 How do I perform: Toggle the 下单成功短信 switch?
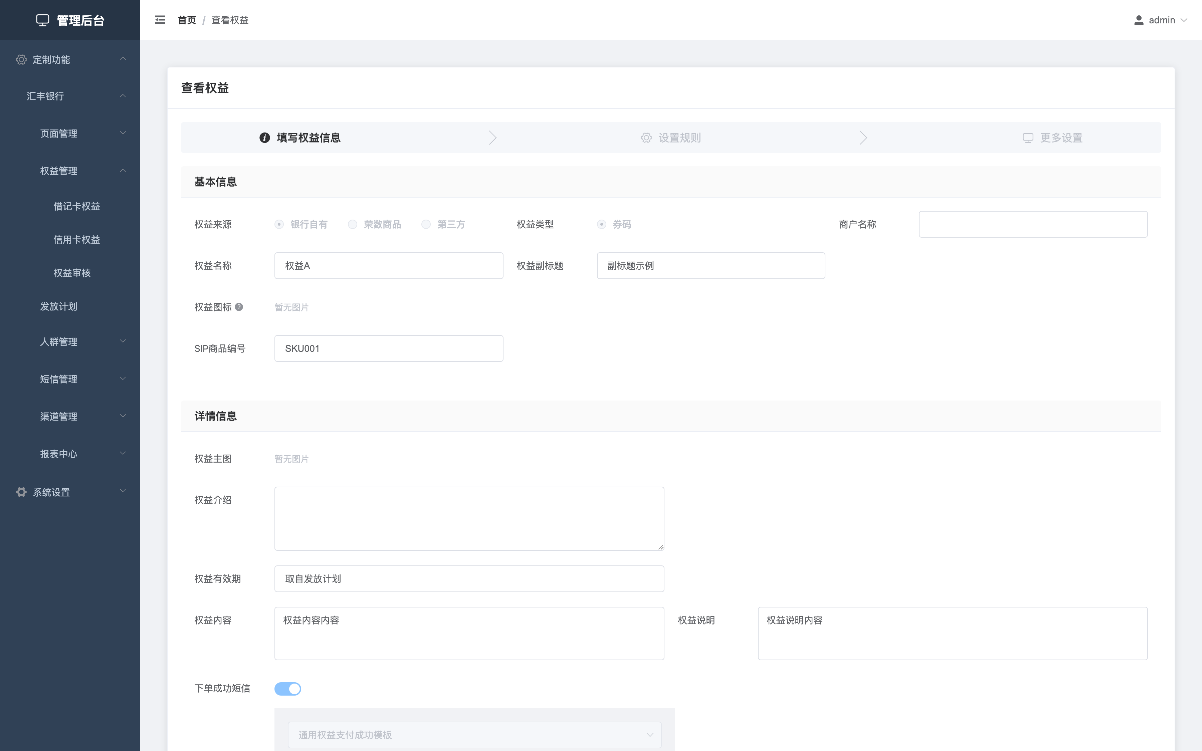[x=287, y=689]
